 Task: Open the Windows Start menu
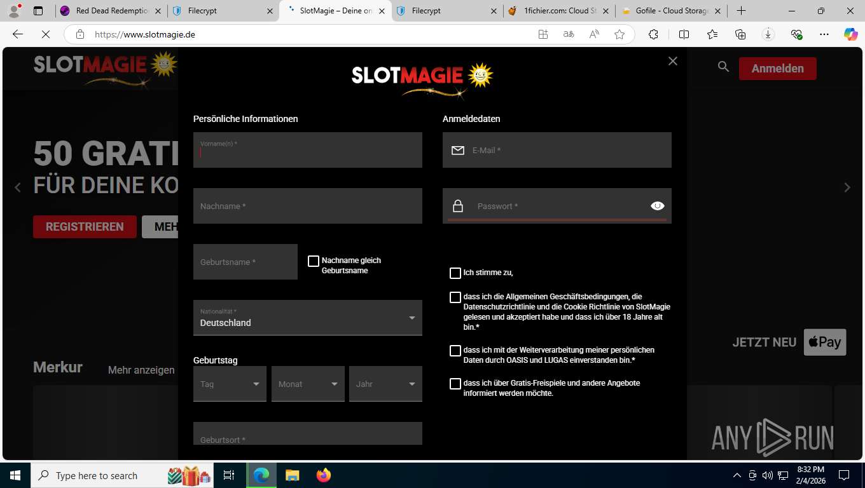[x=15, y=475]
